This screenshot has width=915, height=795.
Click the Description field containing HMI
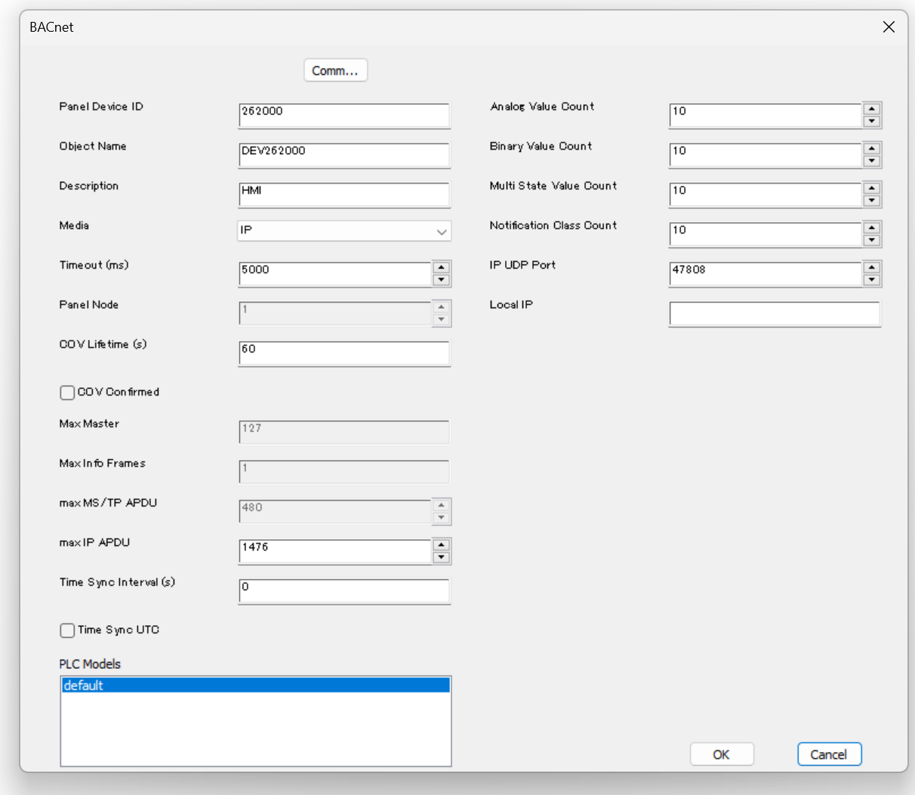[344, 195]
